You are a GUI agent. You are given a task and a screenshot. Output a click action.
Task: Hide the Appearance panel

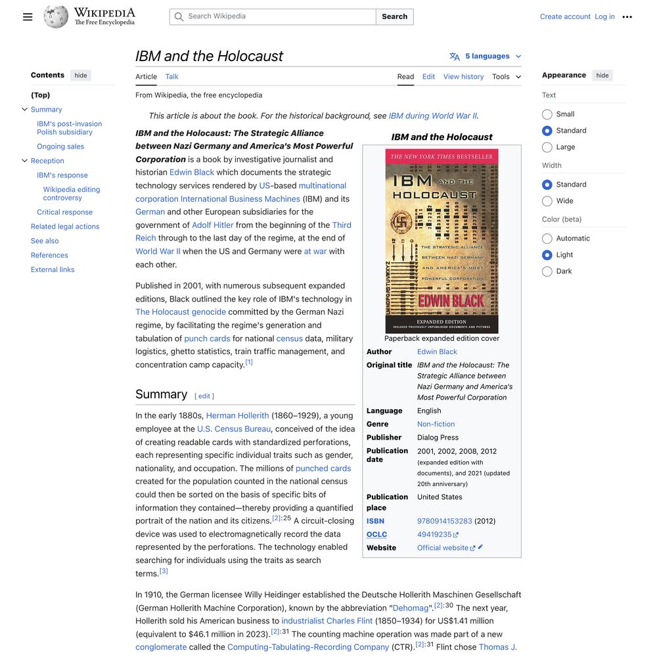(x=602, y=76)
